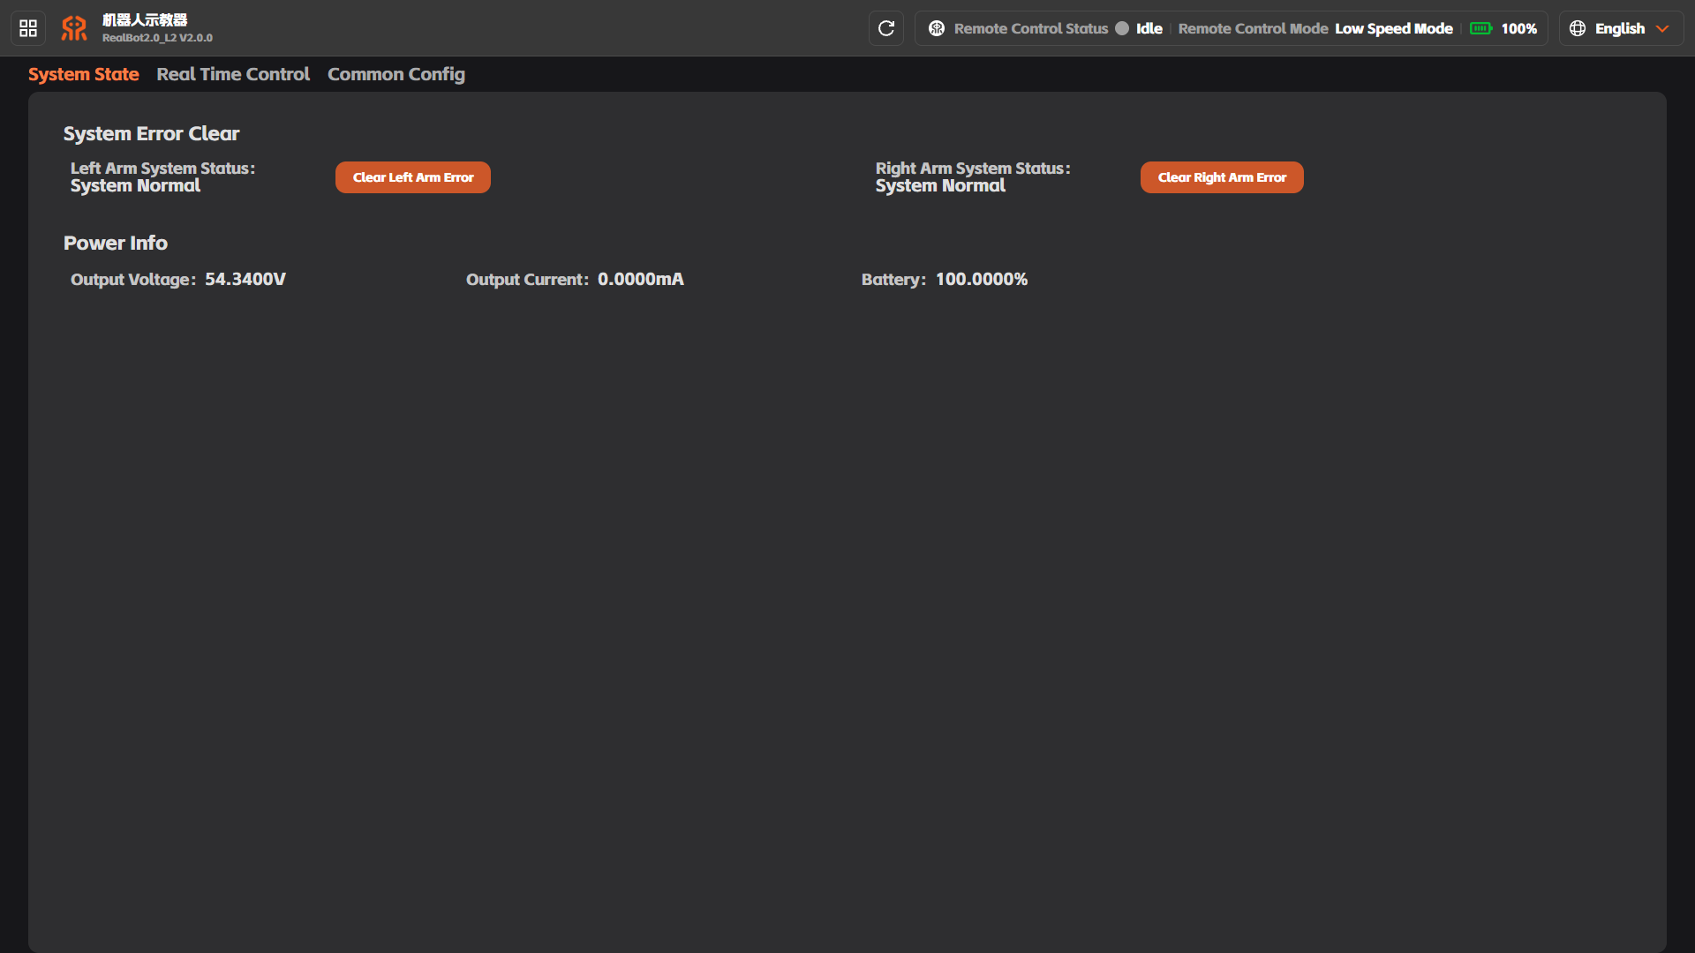
Task: Click the Output Voltage 54.3400V value
Action: [x=245, y=279]
